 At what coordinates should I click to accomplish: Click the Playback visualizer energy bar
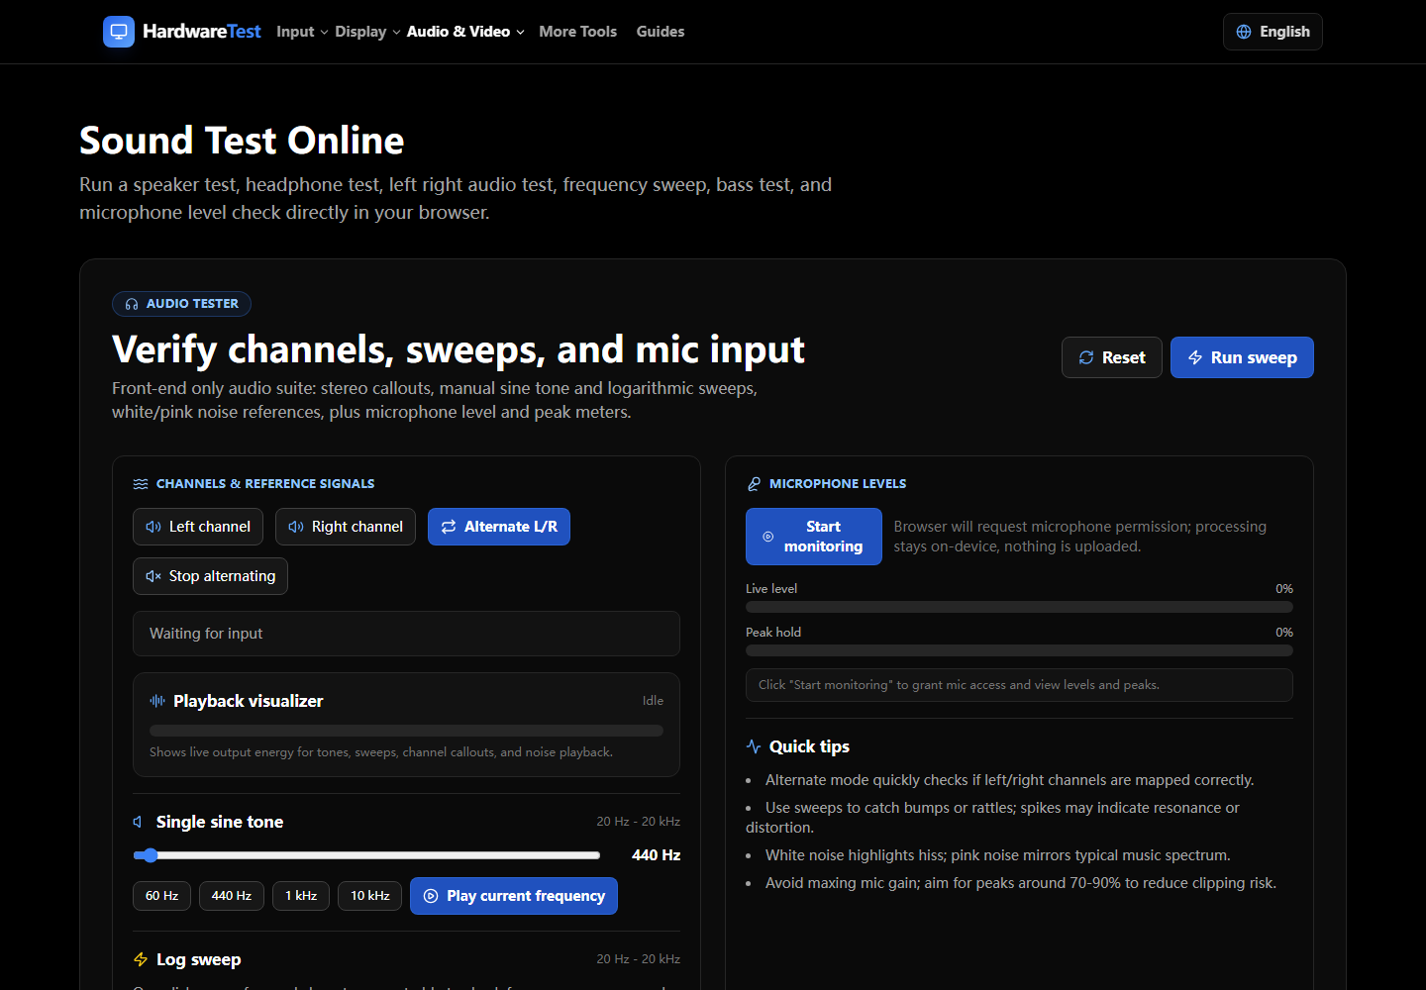(x=406, y=731)
